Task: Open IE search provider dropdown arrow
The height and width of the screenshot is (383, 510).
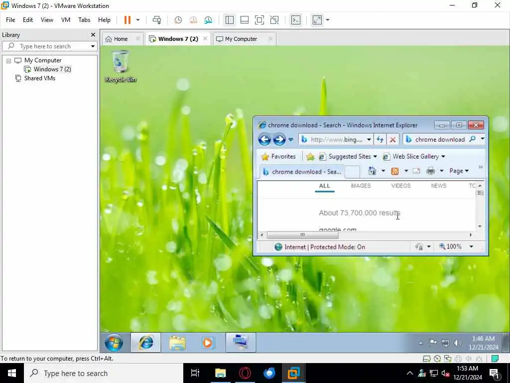Action: [482, 140]
